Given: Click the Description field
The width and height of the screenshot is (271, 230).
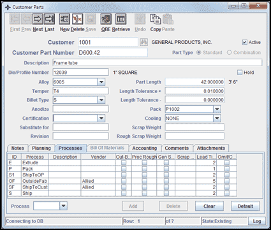Looking at the screenshot, I should pyautogui.click(x=157, y=62).
